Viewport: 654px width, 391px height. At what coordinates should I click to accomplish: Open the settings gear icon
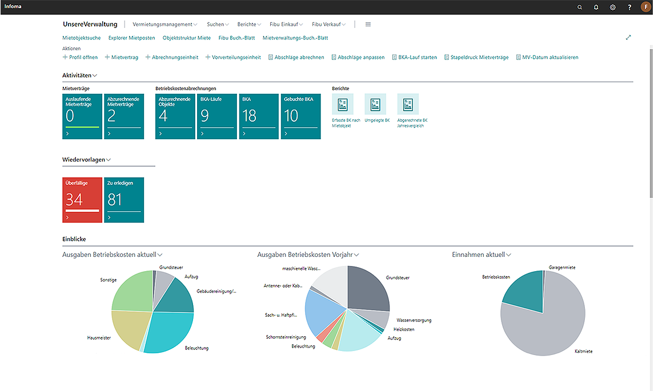(x=613, y=7)
